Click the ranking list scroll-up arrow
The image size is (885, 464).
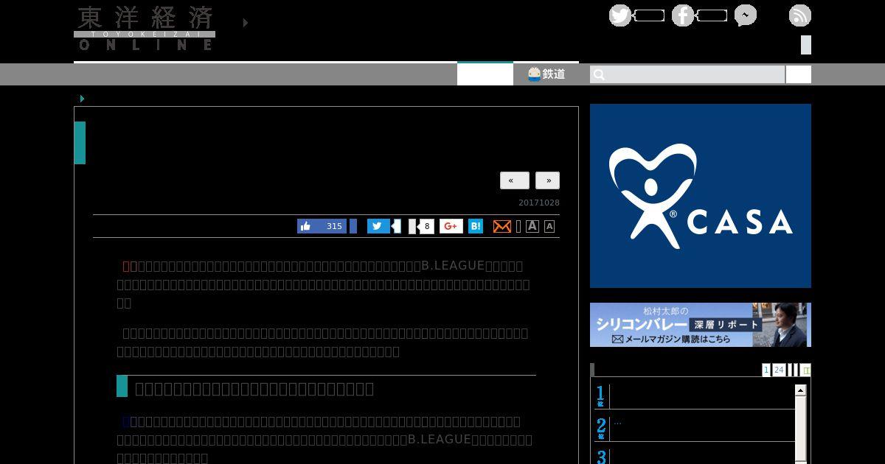point(800,390)
